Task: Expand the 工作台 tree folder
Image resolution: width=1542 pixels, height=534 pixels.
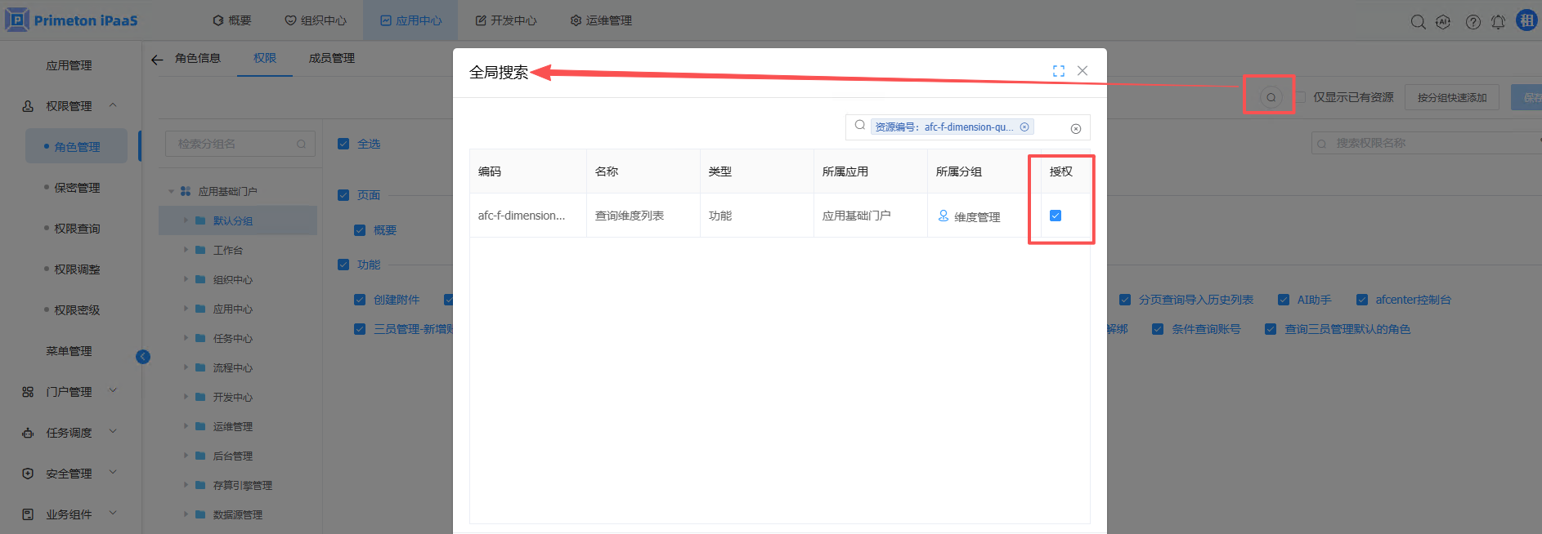Action: point(186,250)
